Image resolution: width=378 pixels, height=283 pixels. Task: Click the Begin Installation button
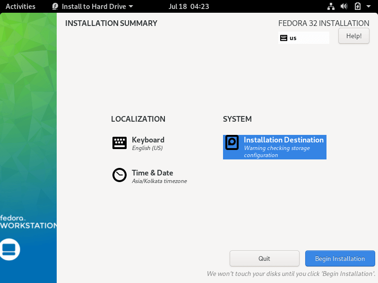tap(340, 258)
